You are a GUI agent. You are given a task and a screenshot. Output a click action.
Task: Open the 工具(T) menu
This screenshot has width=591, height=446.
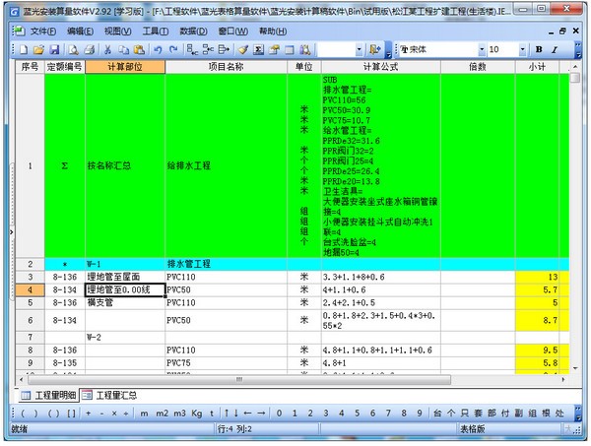point(156,32)
